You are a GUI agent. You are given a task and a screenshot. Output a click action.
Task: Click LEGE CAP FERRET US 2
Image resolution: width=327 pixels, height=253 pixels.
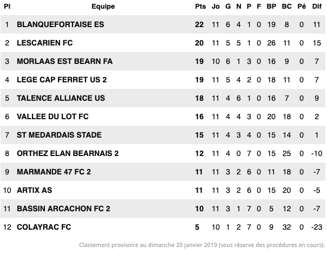click(62, 80)
